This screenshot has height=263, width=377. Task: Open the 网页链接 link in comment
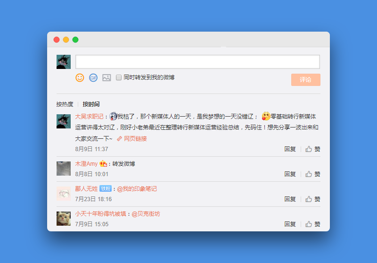[x=135, y=139]
